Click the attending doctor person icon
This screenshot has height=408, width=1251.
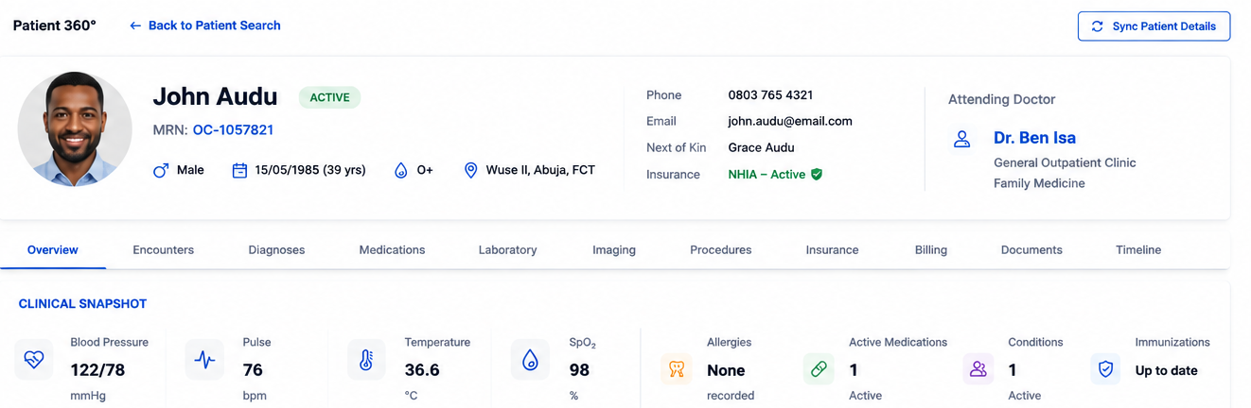[962, 139]
